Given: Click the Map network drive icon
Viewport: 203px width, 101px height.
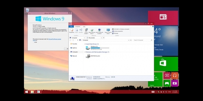Looking at the screenshot, I should coord(92,31).
